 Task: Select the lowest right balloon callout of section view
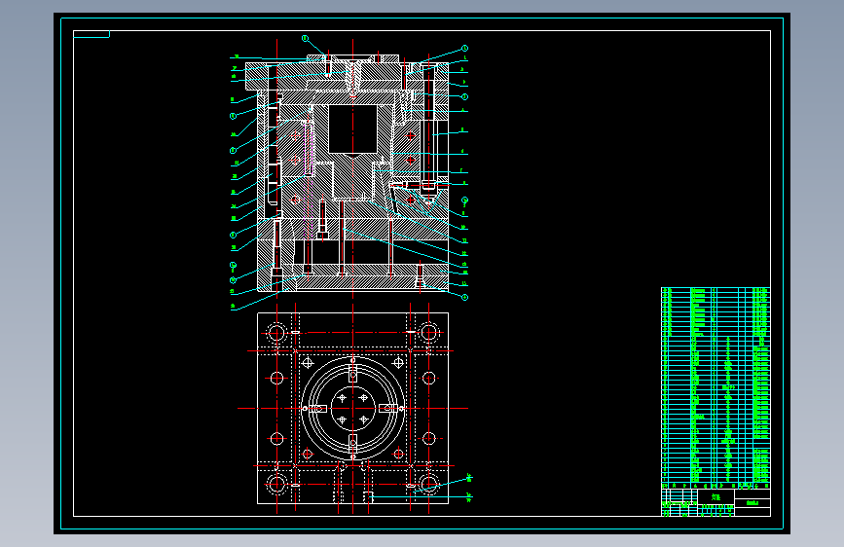[465, 297]
